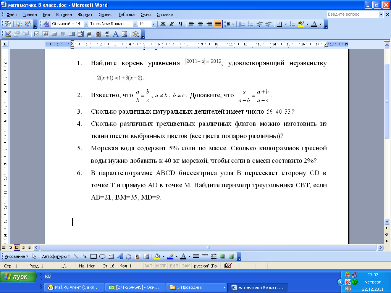Select the Oval drawing tool
The width and height of the screenshot is (391, 293).
(102, 256)
